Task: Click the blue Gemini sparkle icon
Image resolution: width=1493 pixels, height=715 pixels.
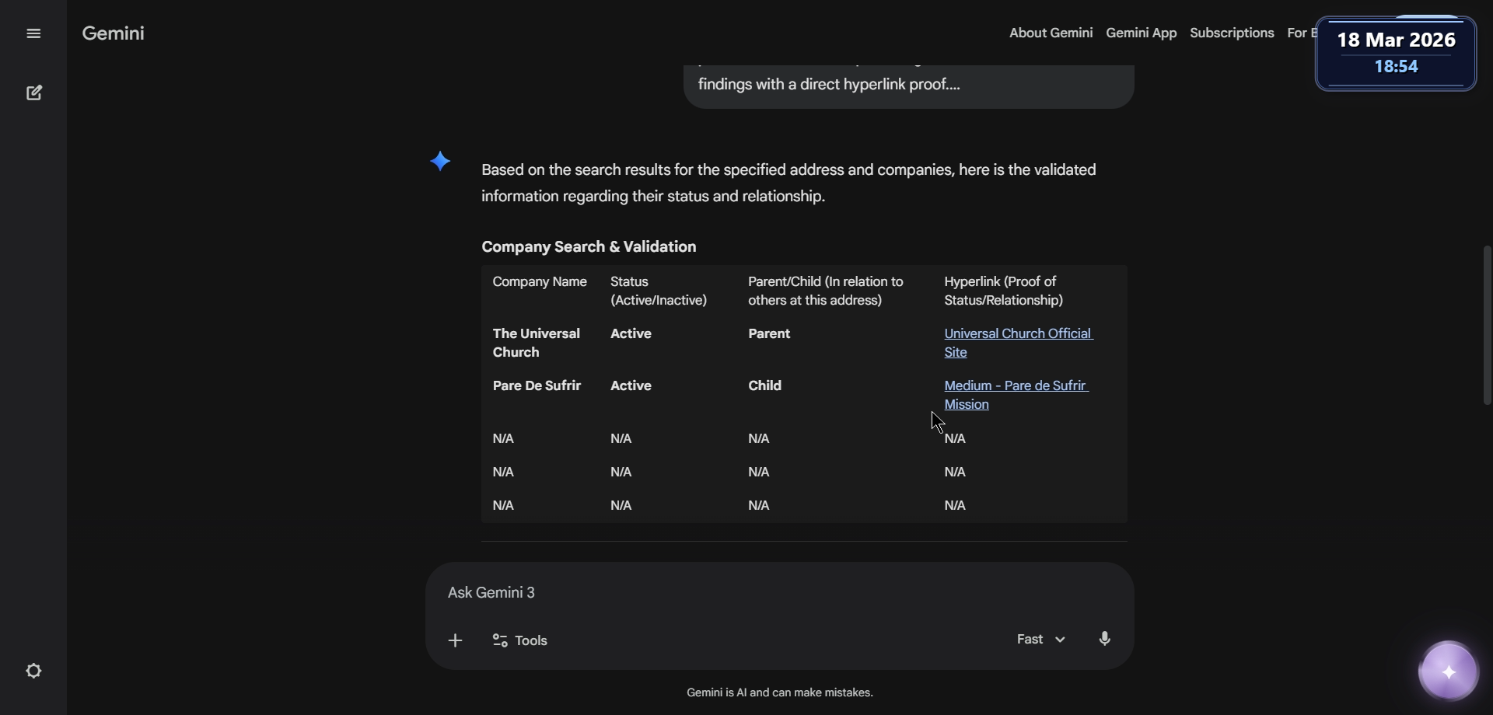Action: 441,162
